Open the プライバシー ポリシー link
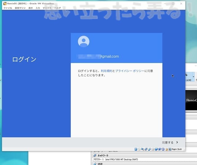The image size is (197, 165). pos(130,71)
